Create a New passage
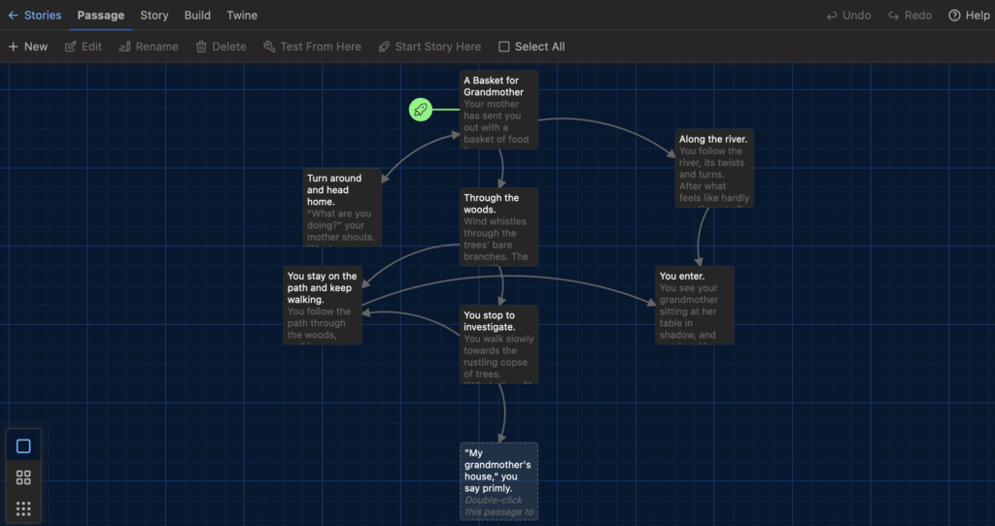Screen dimensions: 995x526 pos(28,47)
